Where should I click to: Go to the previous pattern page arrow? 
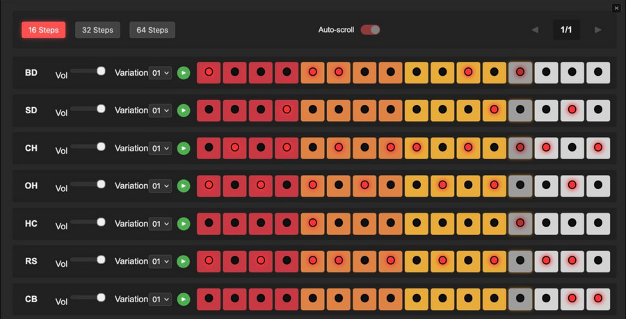click(535, 30)
